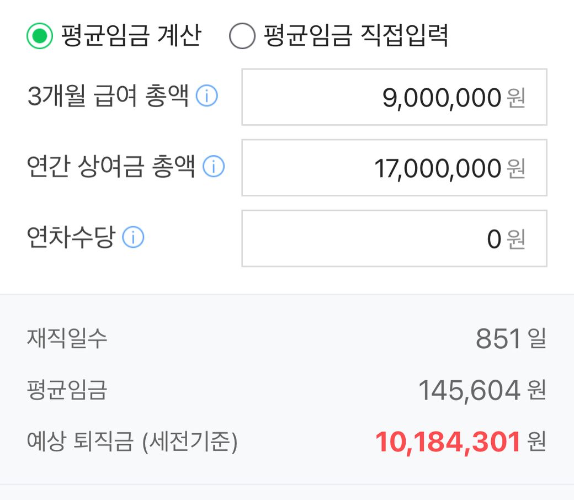Tap the 평균임금 result label
The width and height of the screenshot is (574, 500).
tap(67, 390)
